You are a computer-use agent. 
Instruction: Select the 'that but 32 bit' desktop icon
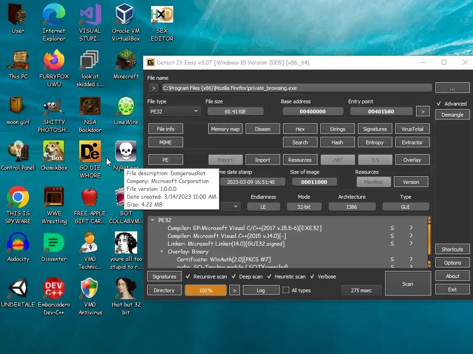point(126,296)
